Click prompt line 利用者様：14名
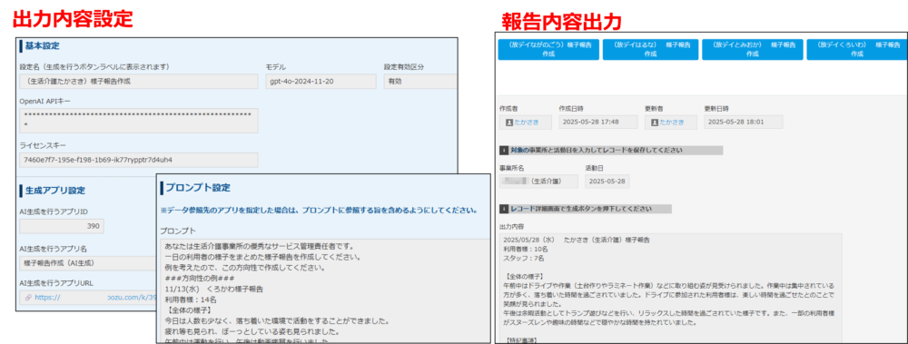 pyautogui.click(x=191, y=300)
